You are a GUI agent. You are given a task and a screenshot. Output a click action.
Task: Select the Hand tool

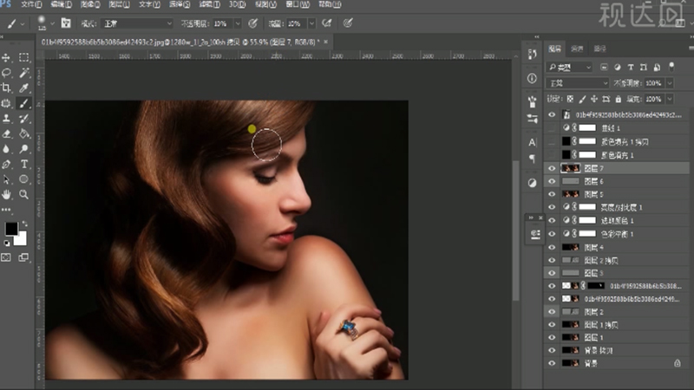[6, 194]
